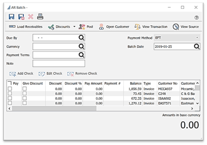
Task: Click customer number EAST571
Action: tap(165, 103)
